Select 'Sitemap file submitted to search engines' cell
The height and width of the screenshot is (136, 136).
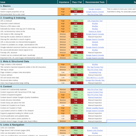29,39
